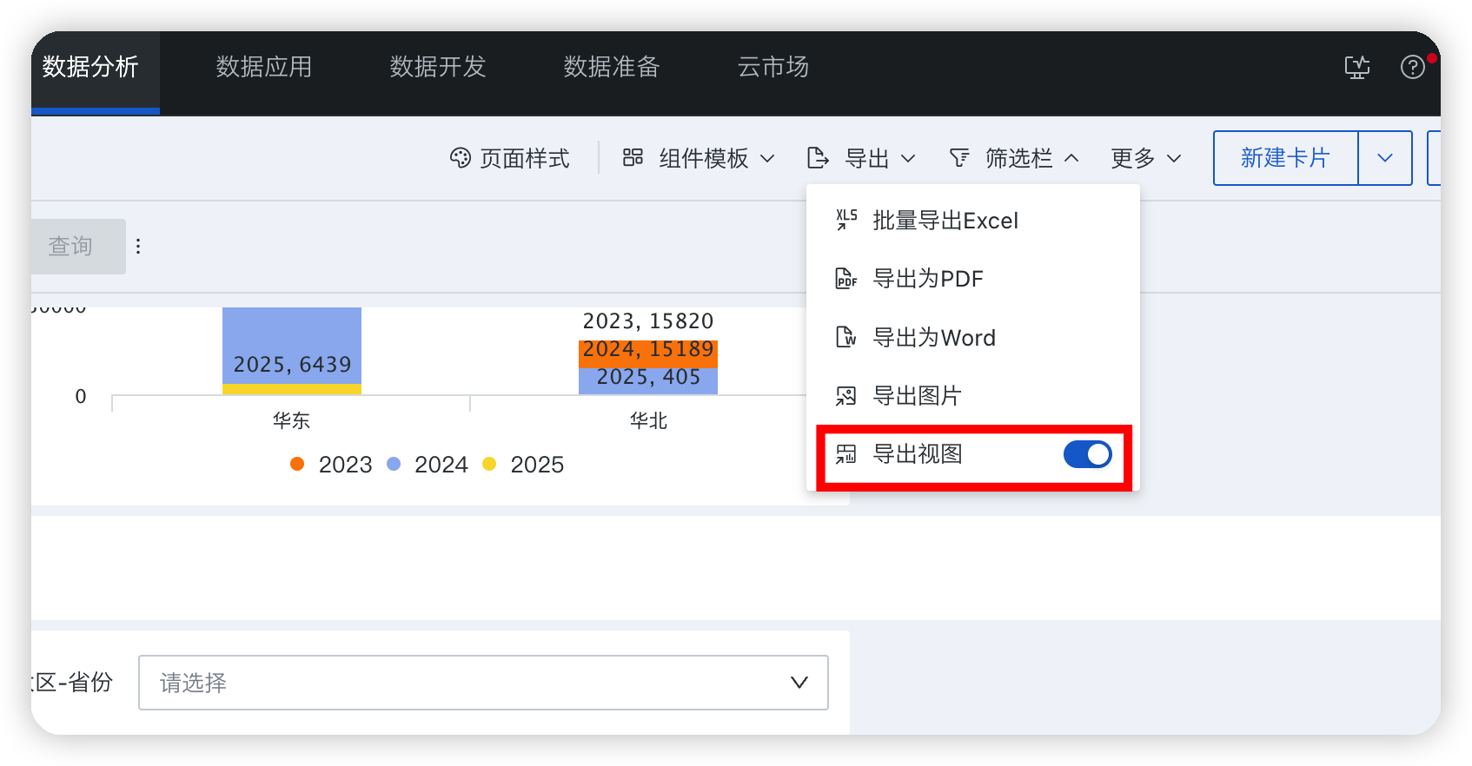Open the 数据分析 tab

90,67
